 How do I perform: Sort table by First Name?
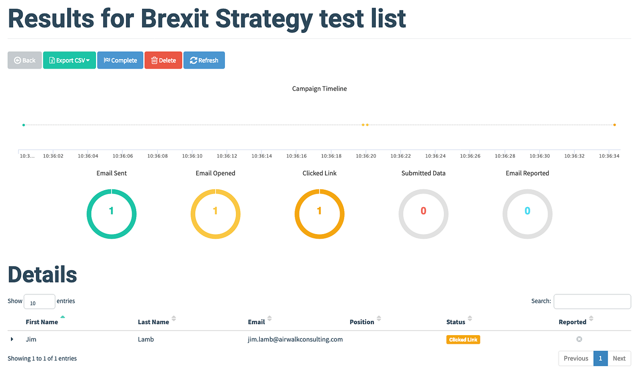tap(42, 322)
